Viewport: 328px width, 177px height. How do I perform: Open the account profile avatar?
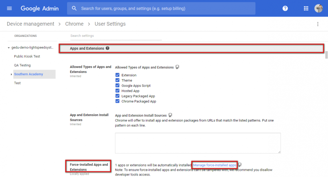(x=319, y=8)
